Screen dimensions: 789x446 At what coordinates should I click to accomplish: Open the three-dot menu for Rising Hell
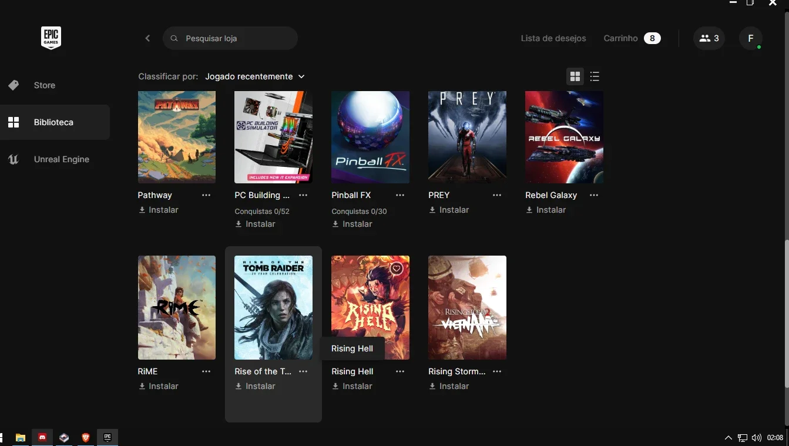[400, 371]
